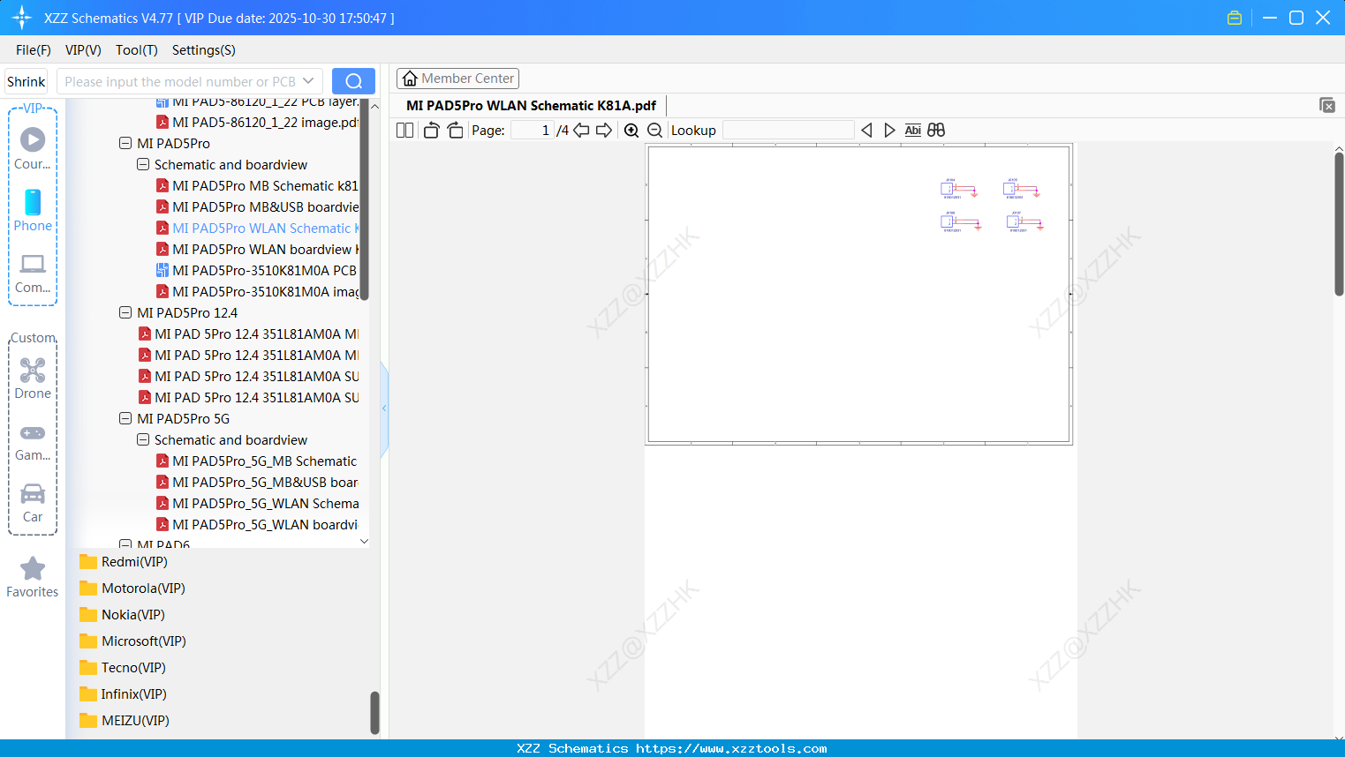Screen dimensions: 1345x757
Task: Toggle the two-page layout view icon
Action: pyautogui.click(x=404, y=131)
